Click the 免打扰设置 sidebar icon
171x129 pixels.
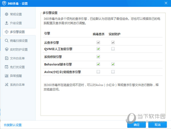point(7,67)
